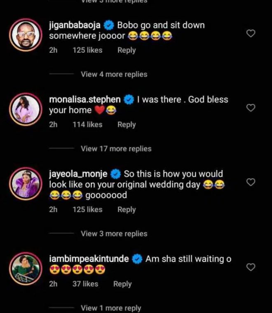Image resolution: width=272 pixels, height=313 pixels.
Task: Reply to monalisa.stephen's comment
Action: pyautogui.click(x=127, y=124)
